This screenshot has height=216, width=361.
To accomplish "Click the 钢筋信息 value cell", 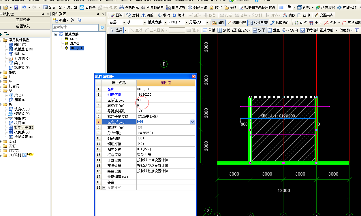I will pyautogui.click(x=166, y=94).
